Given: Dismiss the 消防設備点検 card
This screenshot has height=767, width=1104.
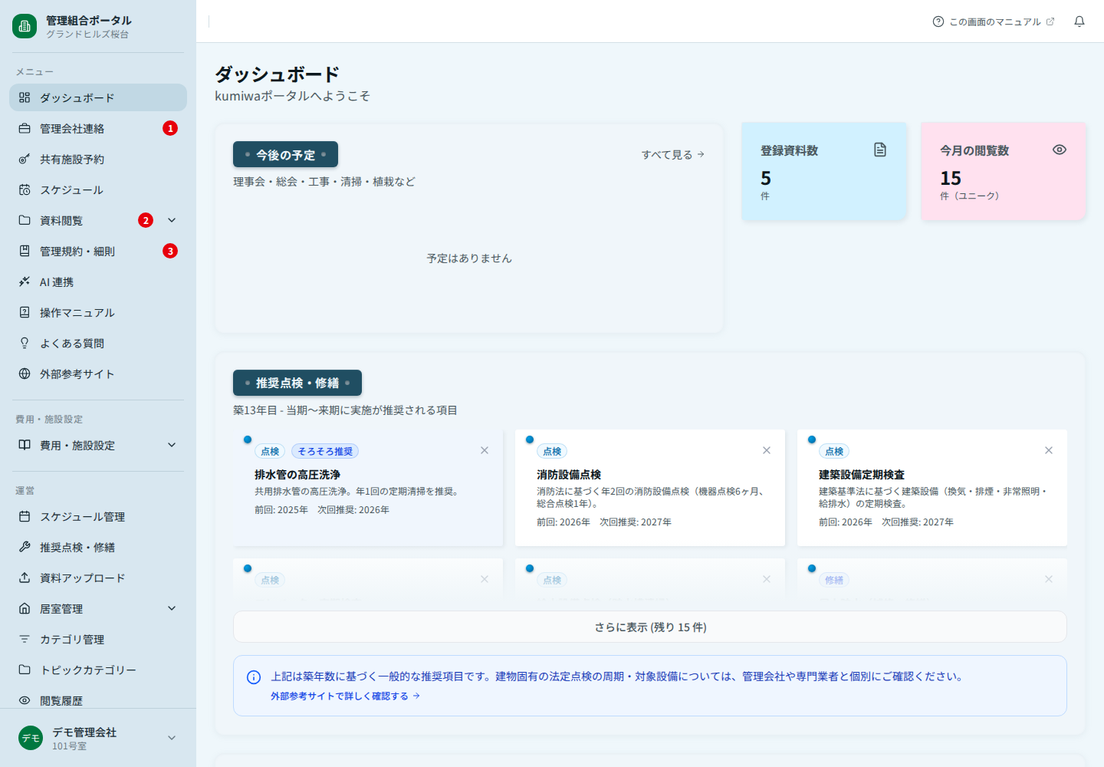Looking at the screenshot, I should (767, 450).
